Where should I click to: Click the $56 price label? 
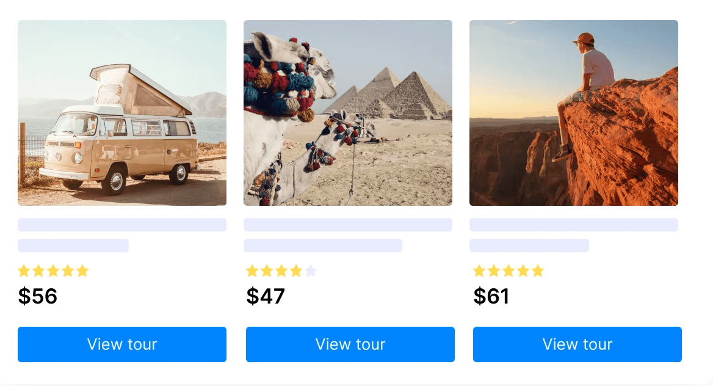38,296
